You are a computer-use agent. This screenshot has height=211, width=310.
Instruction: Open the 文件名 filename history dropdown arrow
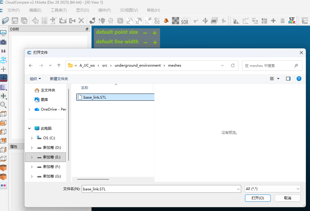tap(238, 189)
